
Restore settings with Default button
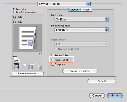(102, 81)
